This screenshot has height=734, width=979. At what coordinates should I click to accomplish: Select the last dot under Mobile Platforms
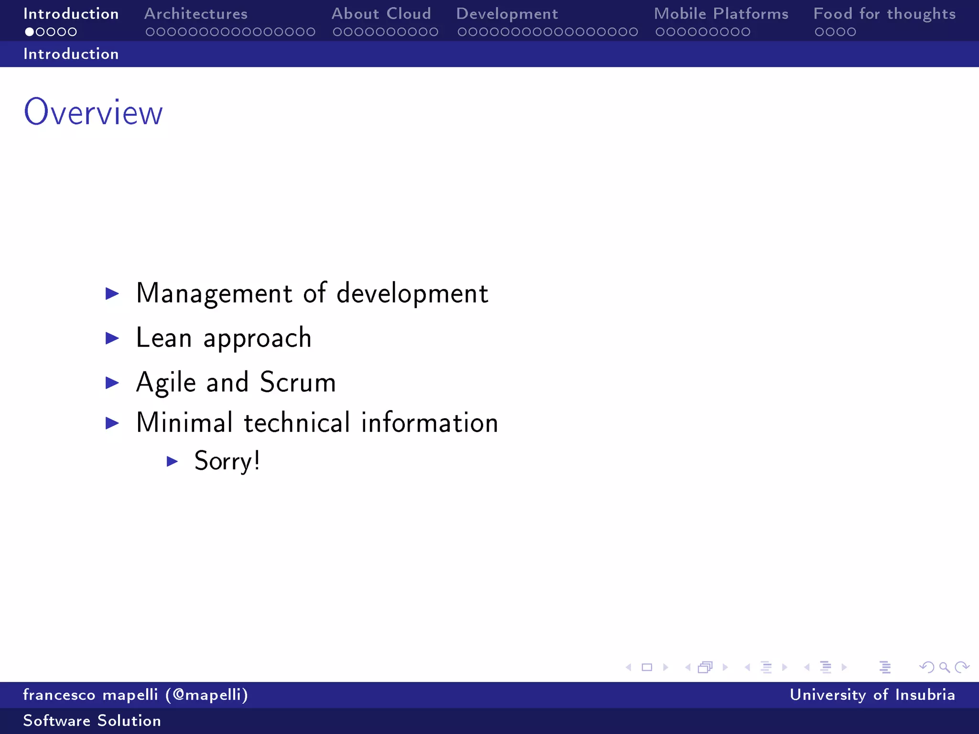coord(746,32)
